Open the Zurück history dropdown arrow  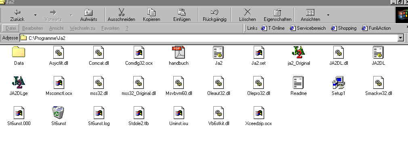tap(35, 15)
